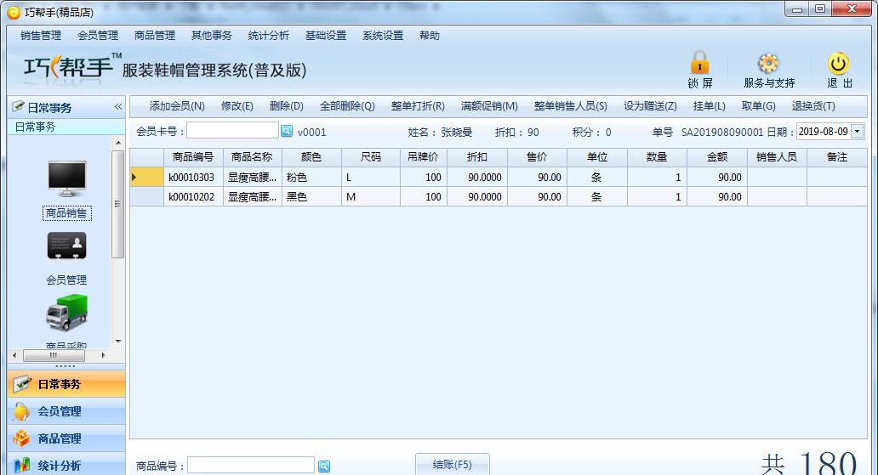Focus the 会员卡号 input field
This screenshot has width=878, height=475.
tap(232, 131)
